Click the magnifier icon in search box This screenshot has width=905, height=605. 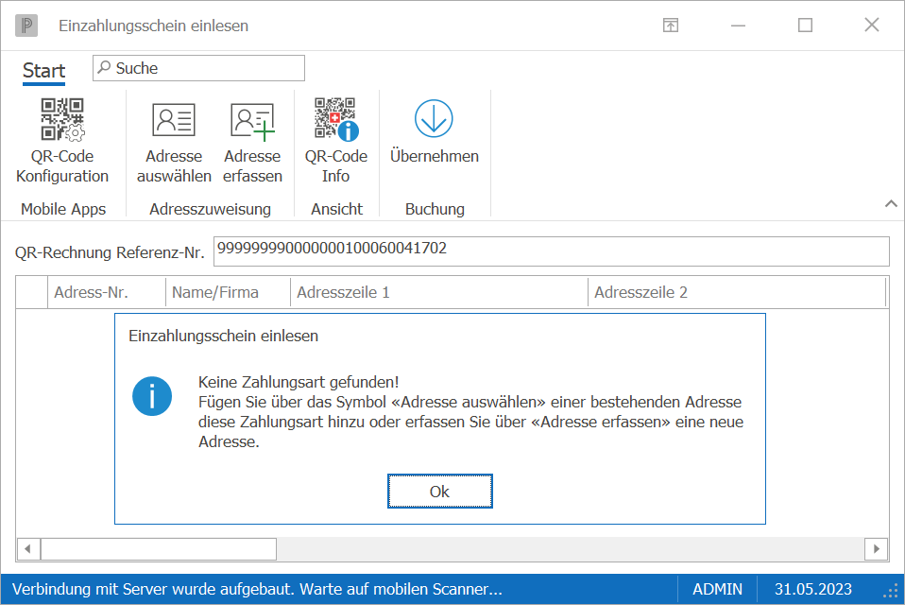[x=104, y=67]
